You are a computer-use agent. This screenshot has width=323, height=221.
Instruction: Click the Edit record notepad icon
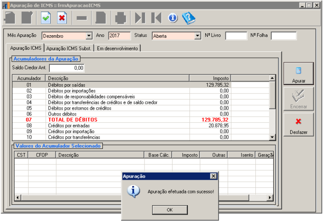(27, 18)
